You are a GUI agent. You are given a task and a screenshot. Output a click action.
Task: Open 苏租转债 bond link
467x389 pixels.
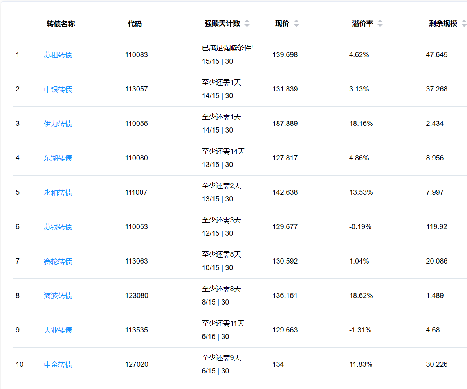(x=58, y=55)
